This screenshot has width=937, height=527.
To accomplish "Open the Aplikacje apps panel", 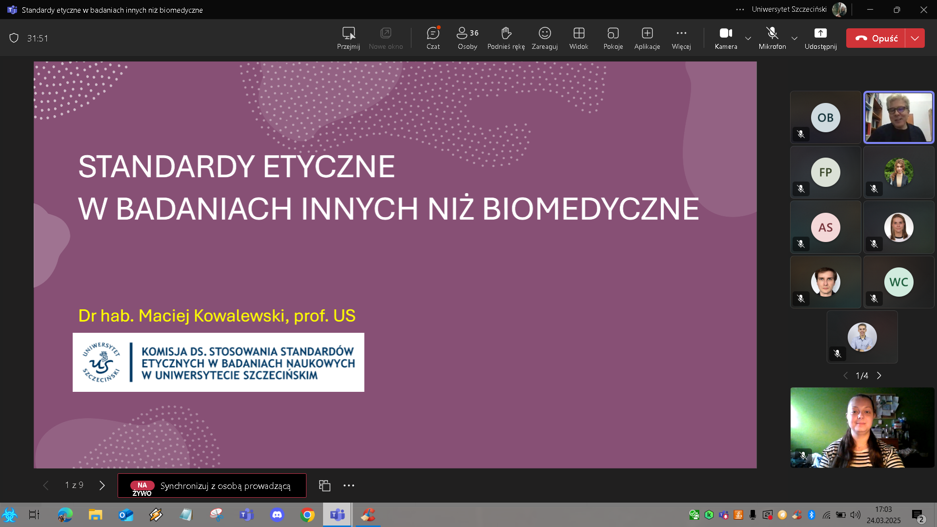I will [647, 38].
